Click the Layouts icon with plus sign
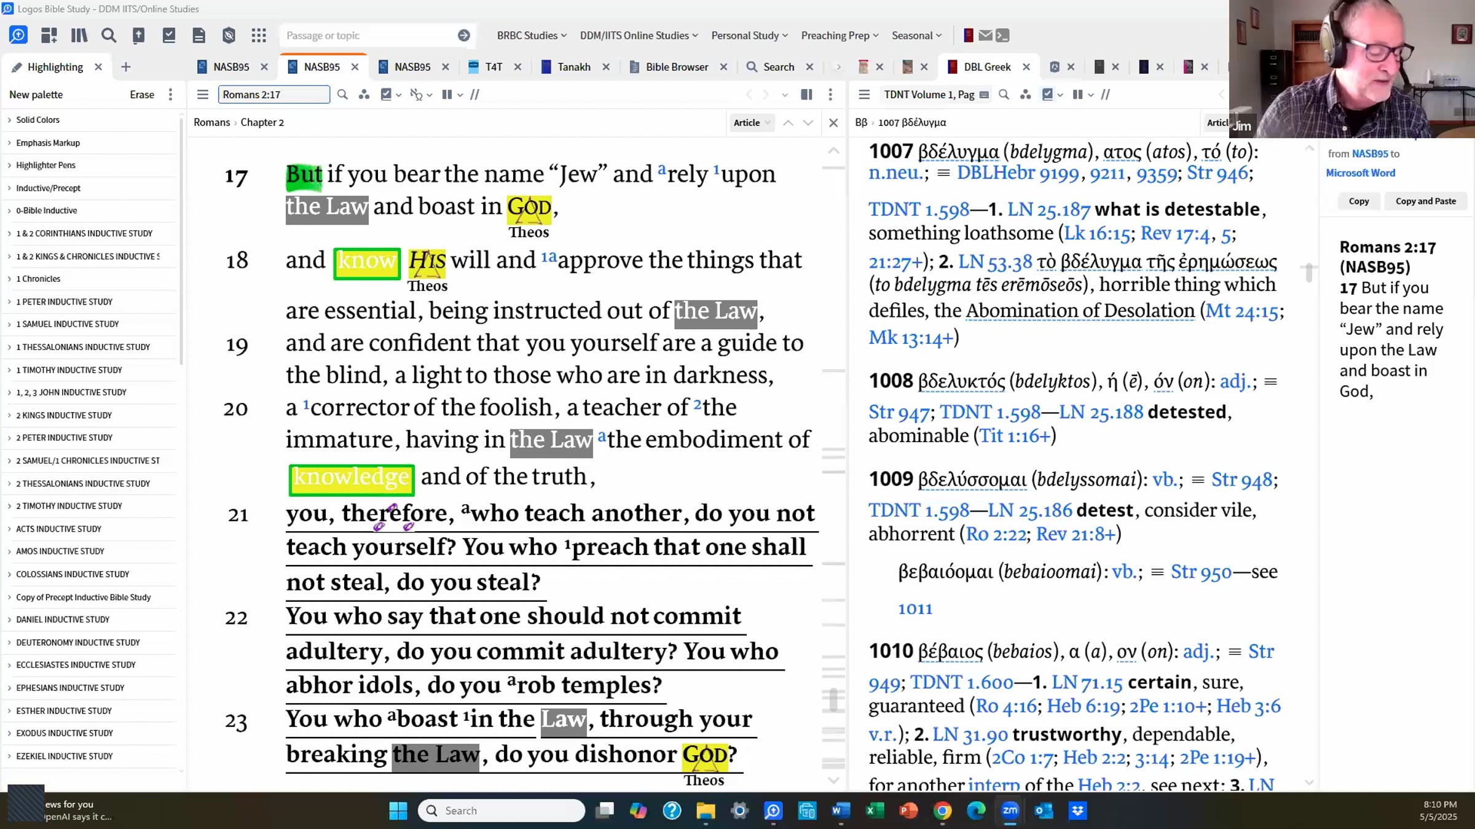This screenshot has height=829, width=1475. pos(49,36)
